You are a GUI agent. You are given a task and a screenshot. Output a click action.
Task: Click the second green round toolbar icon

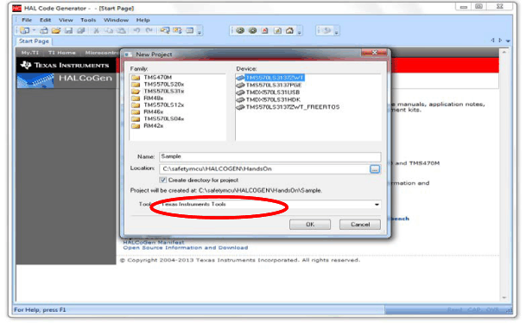point(252,30)
